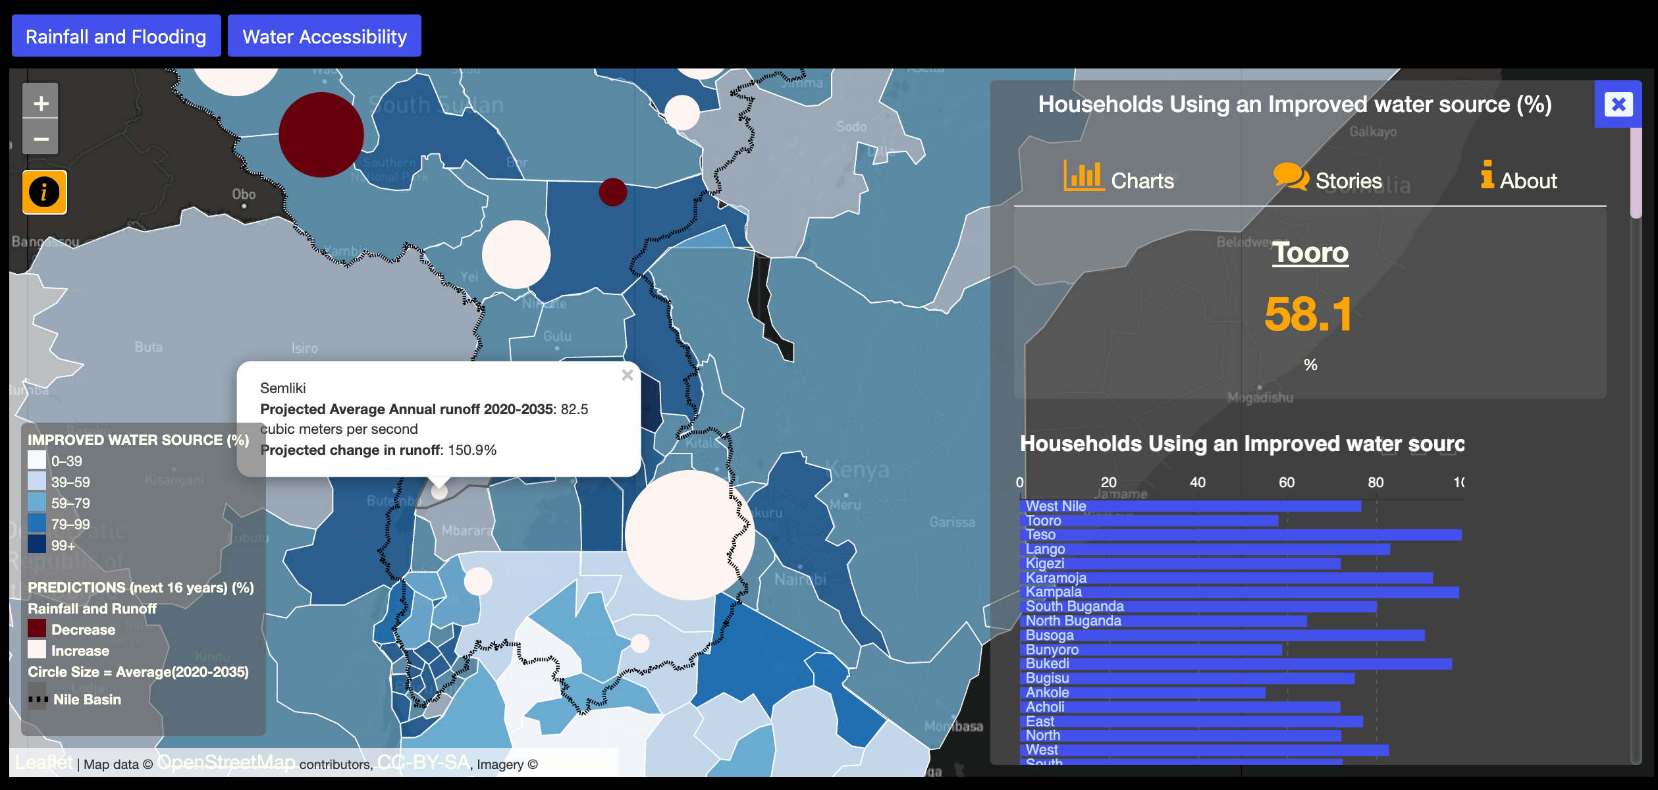Click the 0–39 legend color swatch
This screenshot has height=790, width=1658.
pyautogui.click(x=37, y=461)
